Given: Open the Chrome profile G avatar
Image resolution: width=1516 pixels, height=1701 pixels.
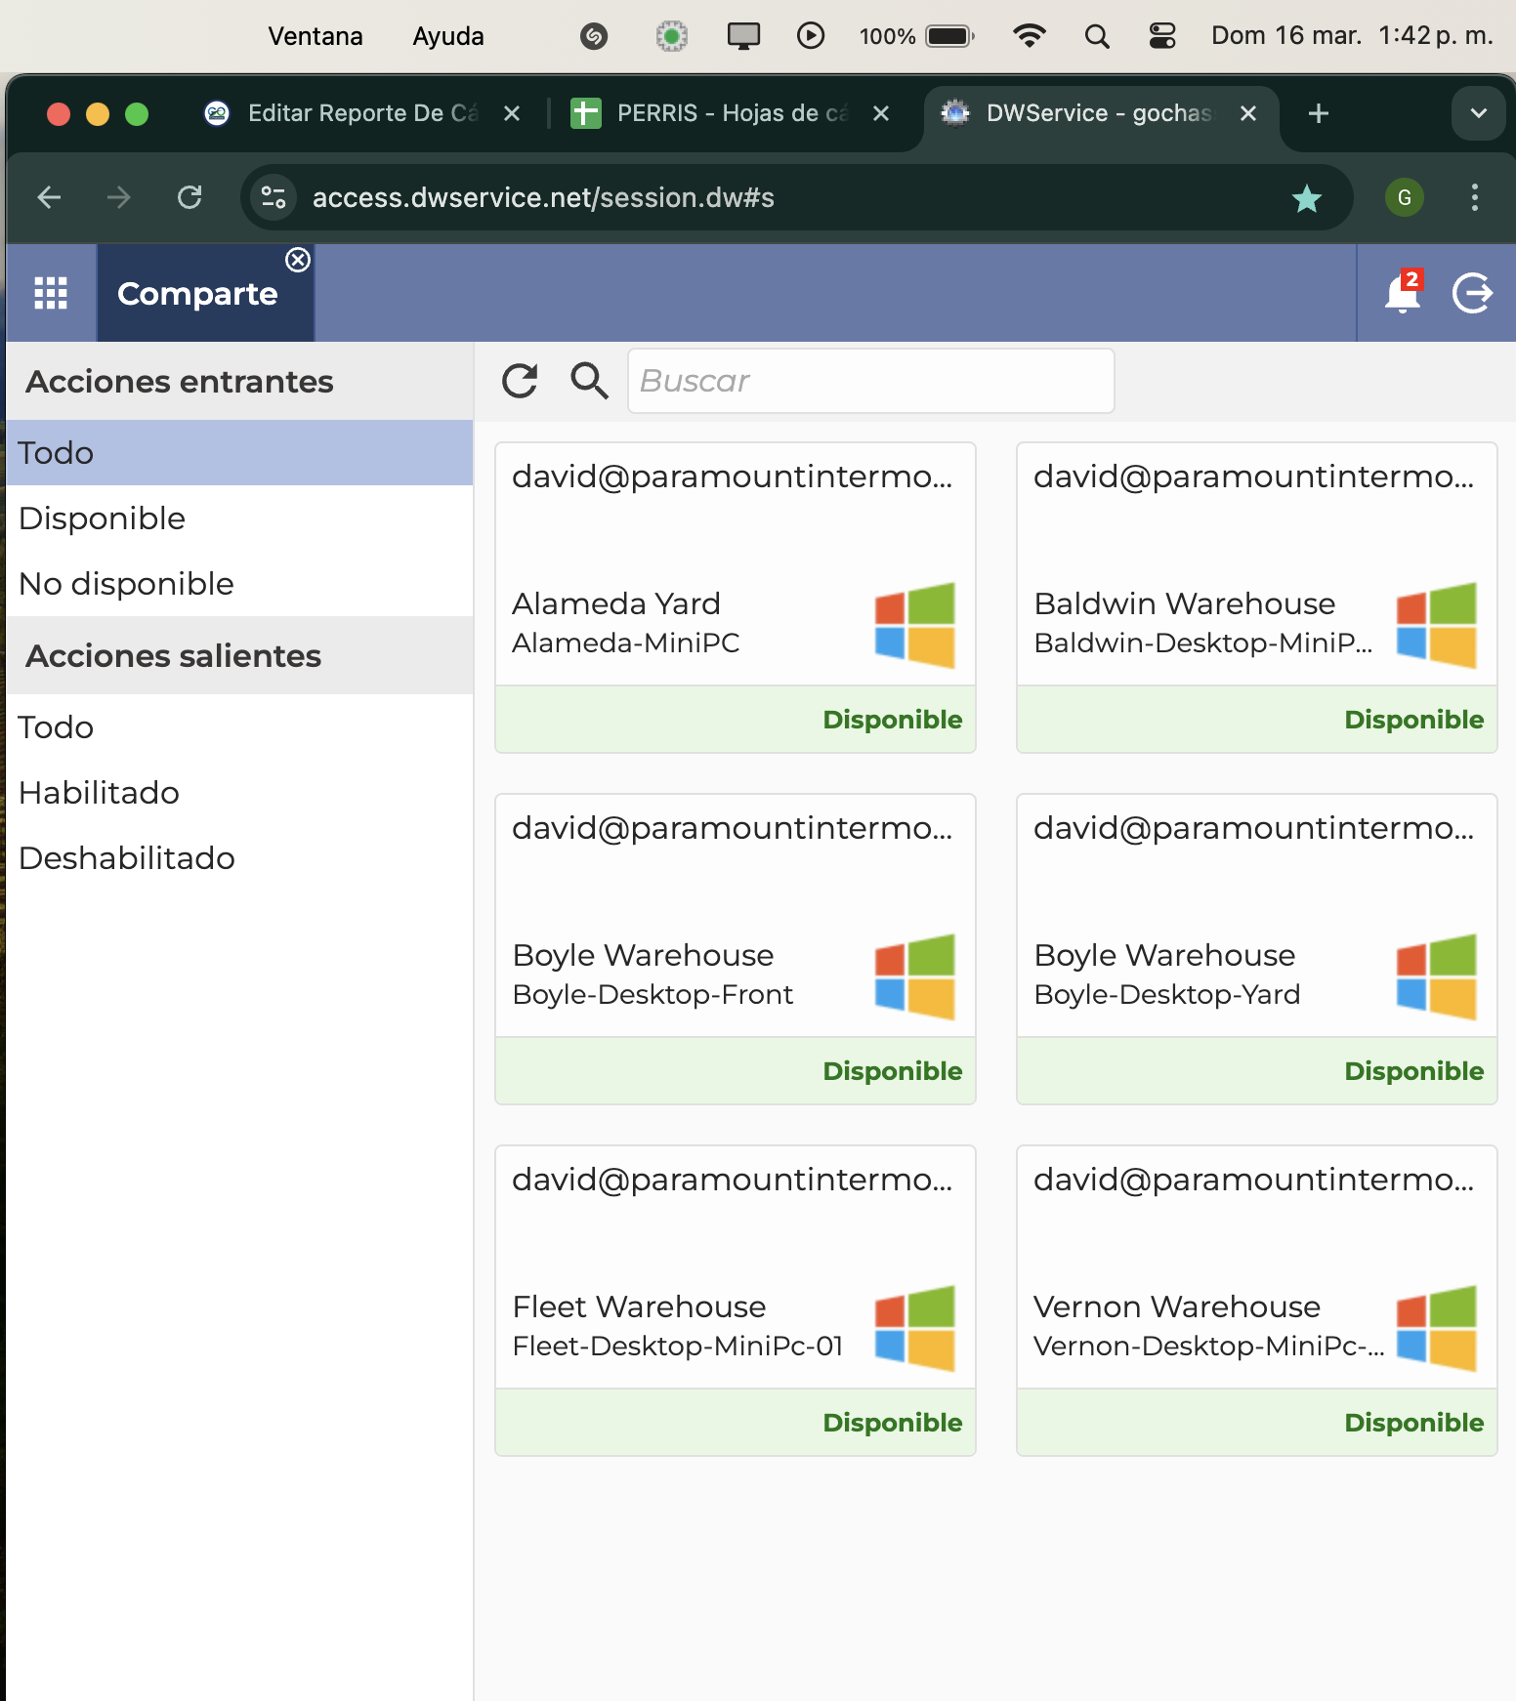Looking at the screenshot, I should [x=1405, y=198].
